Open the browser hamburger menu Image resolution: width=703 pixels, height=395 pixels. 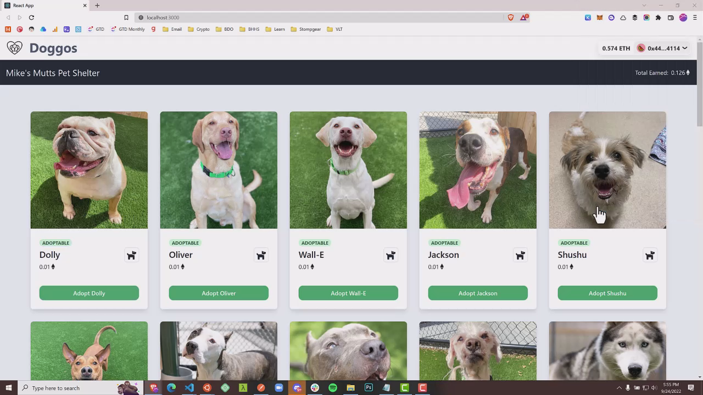(x=695, y=18)
